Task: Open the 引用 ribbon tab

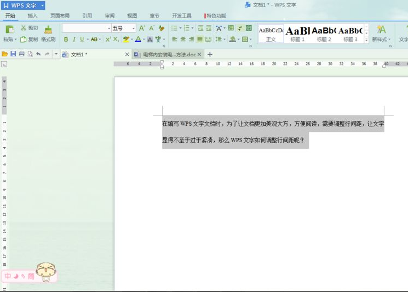Action: 87,16
